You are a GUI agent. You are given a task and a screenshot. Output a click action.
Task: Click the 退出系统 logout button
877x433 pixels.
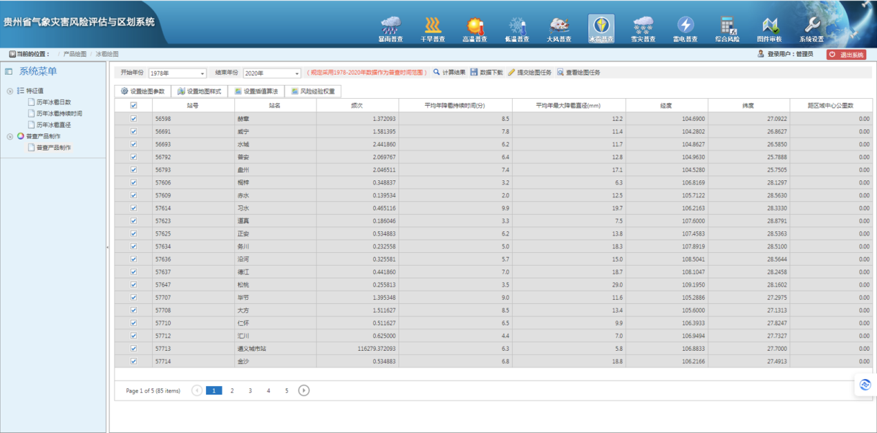tap(846, 55)
